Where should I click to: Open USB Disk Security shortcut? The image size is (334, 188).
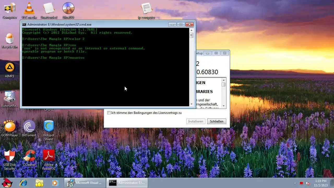(10, 160)
